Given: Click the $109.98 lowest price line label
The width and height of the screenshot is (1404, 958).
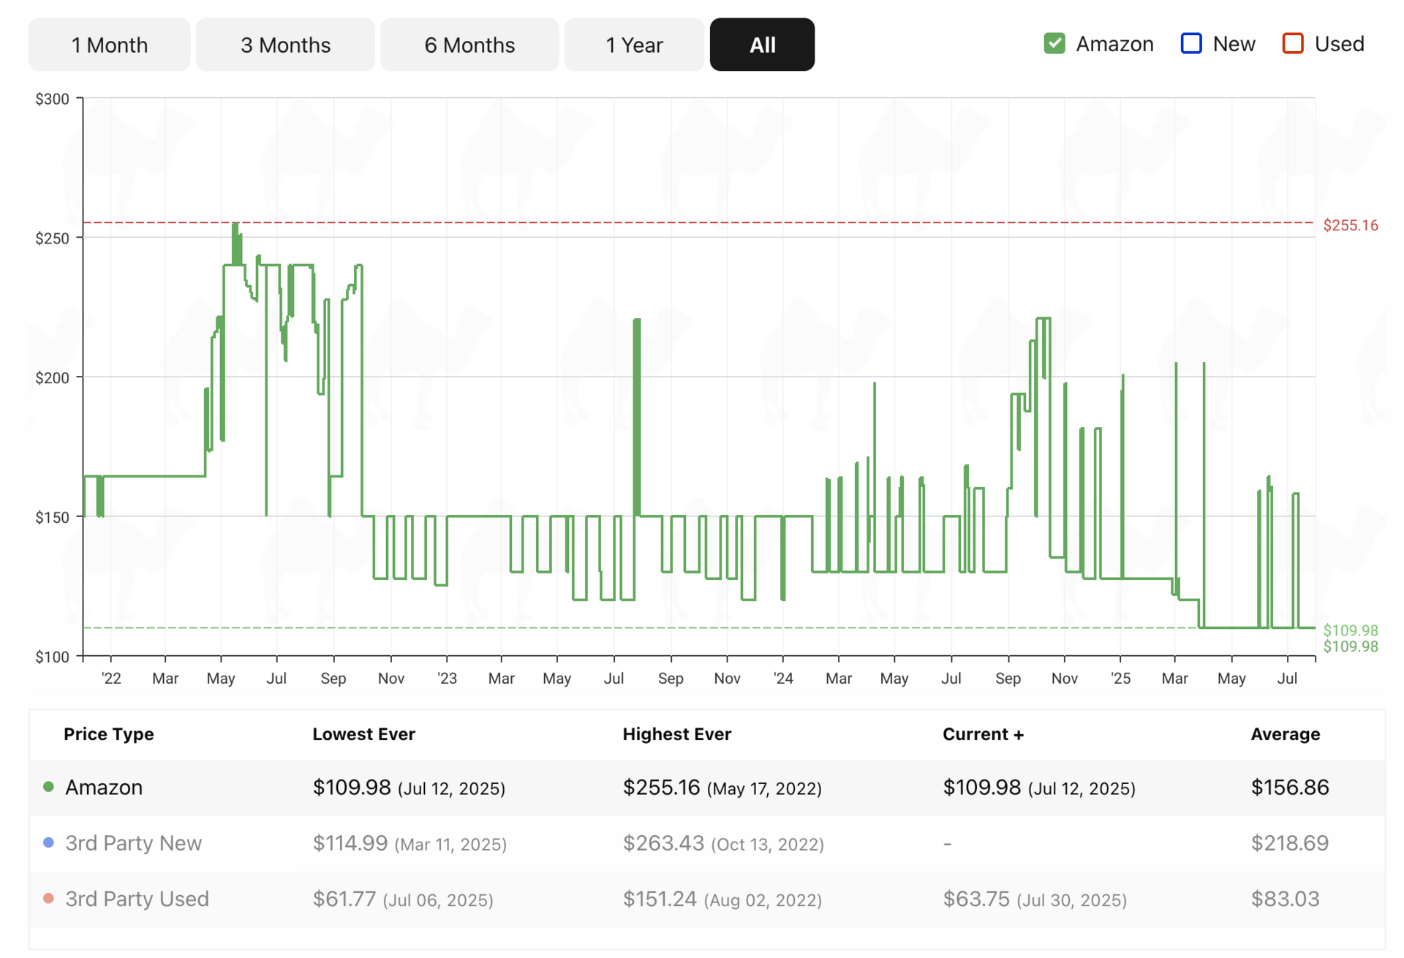Looking at the screenshot, I should (1350, 630).
